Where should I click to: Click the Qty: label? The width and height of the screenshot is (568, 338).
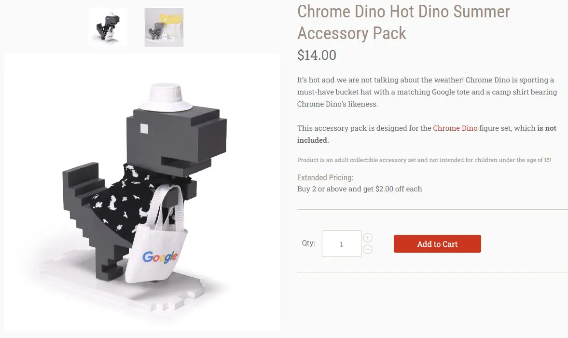click(x=309, y=243)
